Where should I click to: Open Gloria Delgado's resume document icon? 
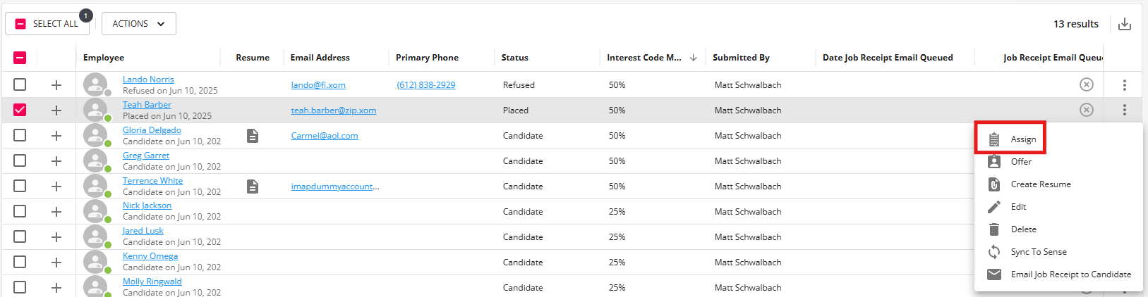(x=253, y=136)
